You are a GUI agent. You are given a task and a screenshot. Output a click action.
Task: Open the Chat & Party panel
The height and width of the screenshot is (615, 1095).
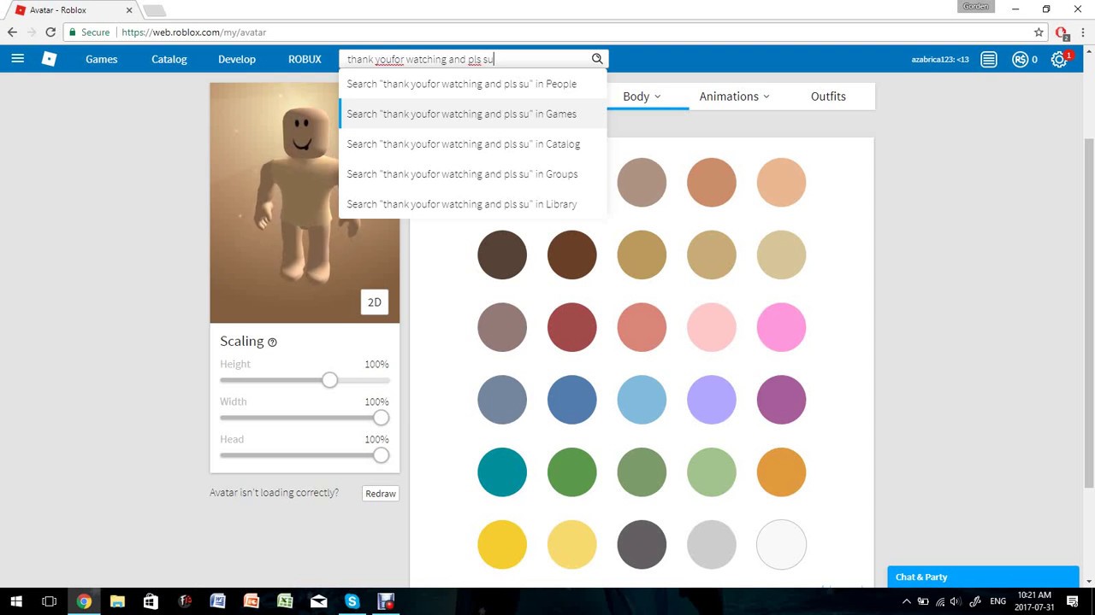click(x=983, y=577)
